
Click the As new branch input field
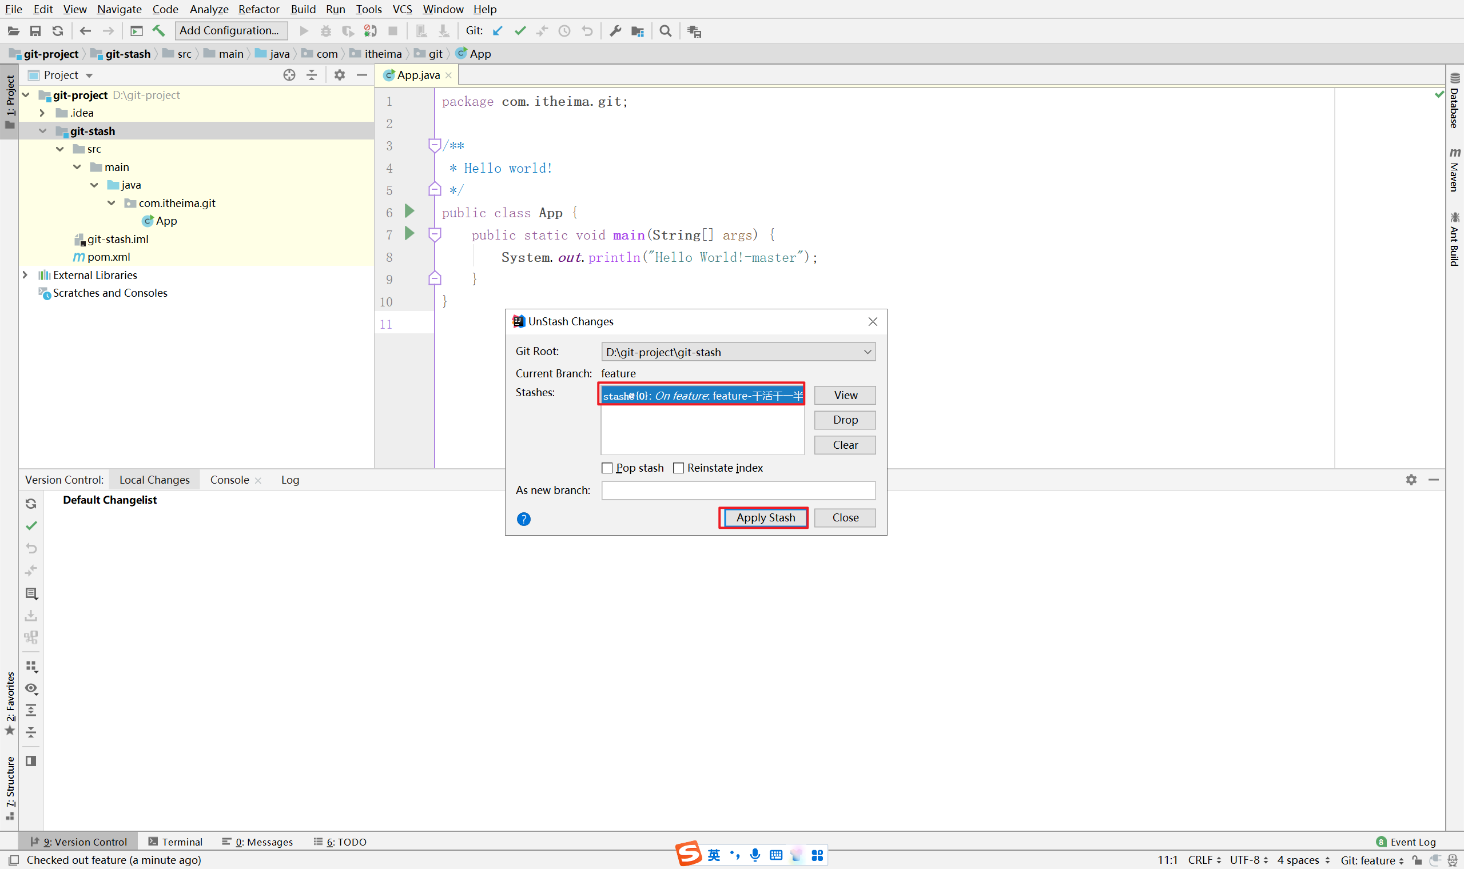[x=738, y=490]
